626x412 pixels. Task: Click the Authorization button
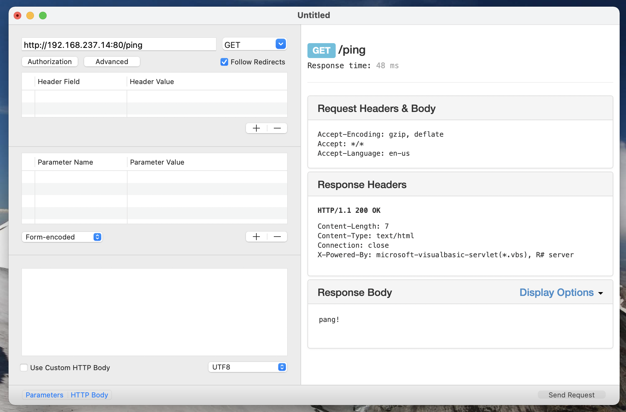coord(50,62)
